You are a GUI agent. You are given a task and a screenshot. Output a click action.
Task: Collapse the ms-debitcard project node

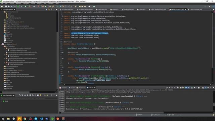click(1, 44)
